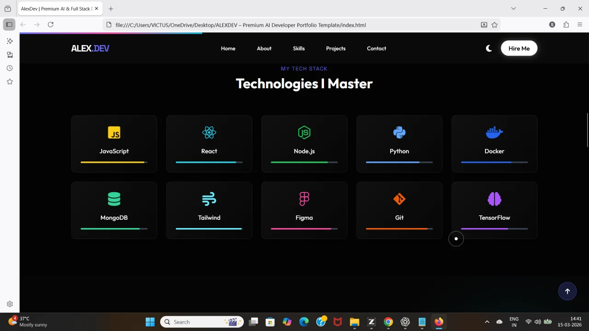
Task: Click the Tailwind wind icon
Action: point(209,199)
